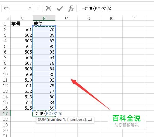Click cell with student number 505

click(21, 52)
